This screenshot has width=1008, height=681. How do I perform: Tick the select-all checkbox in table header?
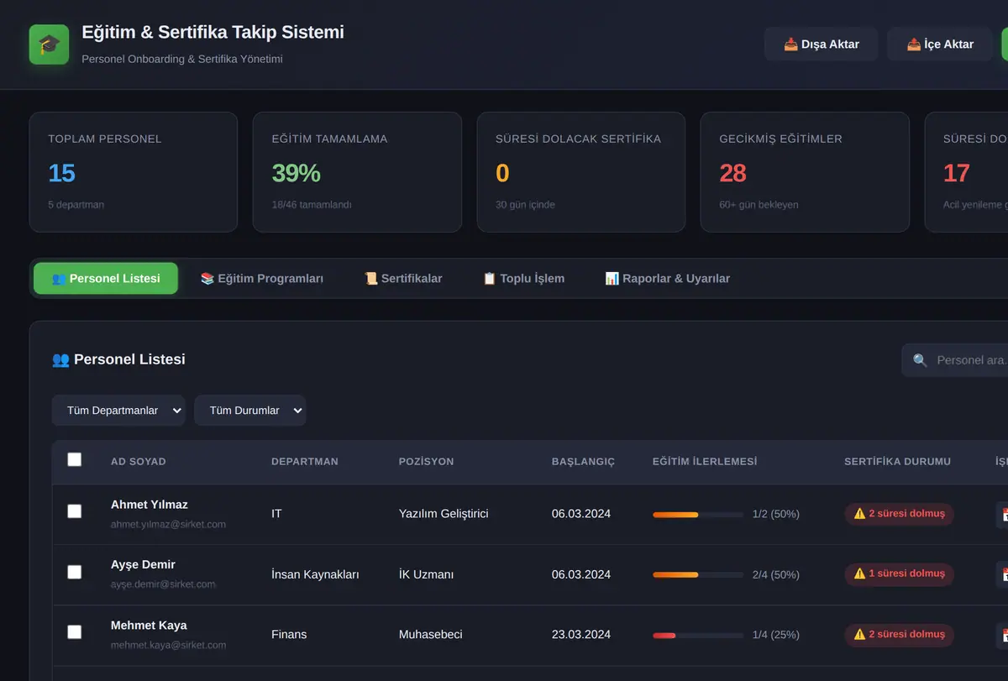click(75, 459)
